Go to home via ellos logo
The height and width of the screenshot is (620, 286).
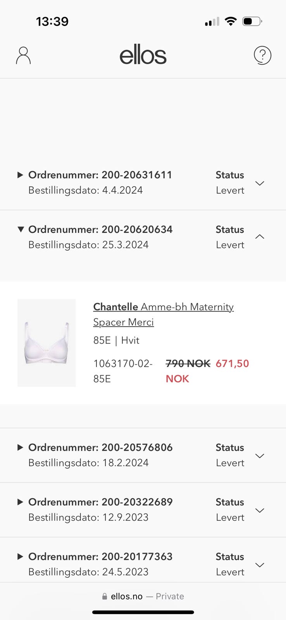tap(143, 55)
